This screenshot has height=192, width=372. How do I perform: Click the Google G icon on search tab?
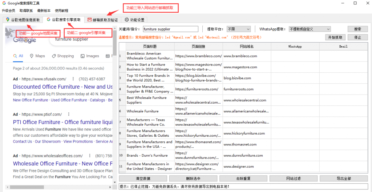(48, 20)
